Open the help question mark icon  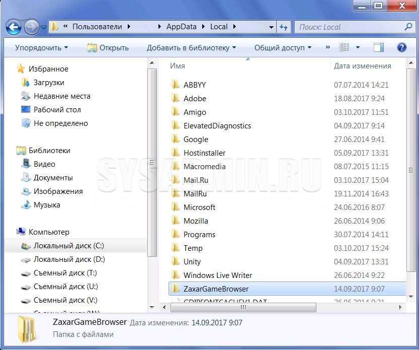pos(401,47)
